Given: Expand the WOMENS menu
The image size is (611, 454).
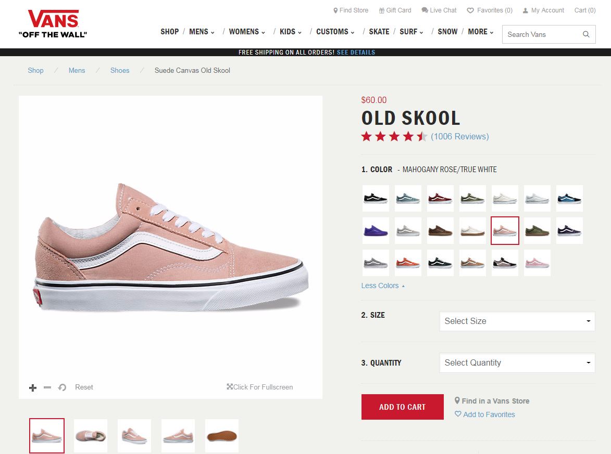Looking at the screenshot, I should click(247, 32).
